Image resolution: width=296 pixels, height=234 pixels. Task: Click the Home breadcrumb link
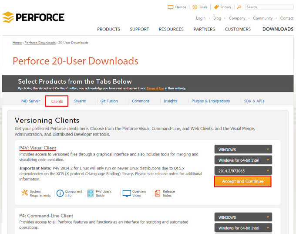pos(17,43)
